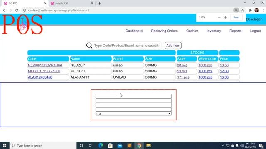The height and width of the screenshot is (149, 266).
Task: Open the Dashboard page
Action: click(134, 31)
